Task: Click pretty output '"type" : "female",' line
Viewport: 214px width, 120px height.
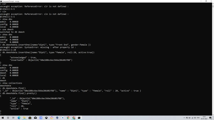Action: tap(21, 104)
